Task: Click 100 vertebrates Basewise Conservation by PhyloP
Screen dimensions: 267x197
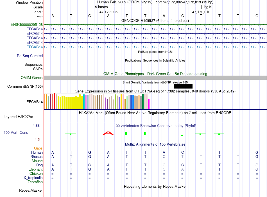Action: click(155, 126)
